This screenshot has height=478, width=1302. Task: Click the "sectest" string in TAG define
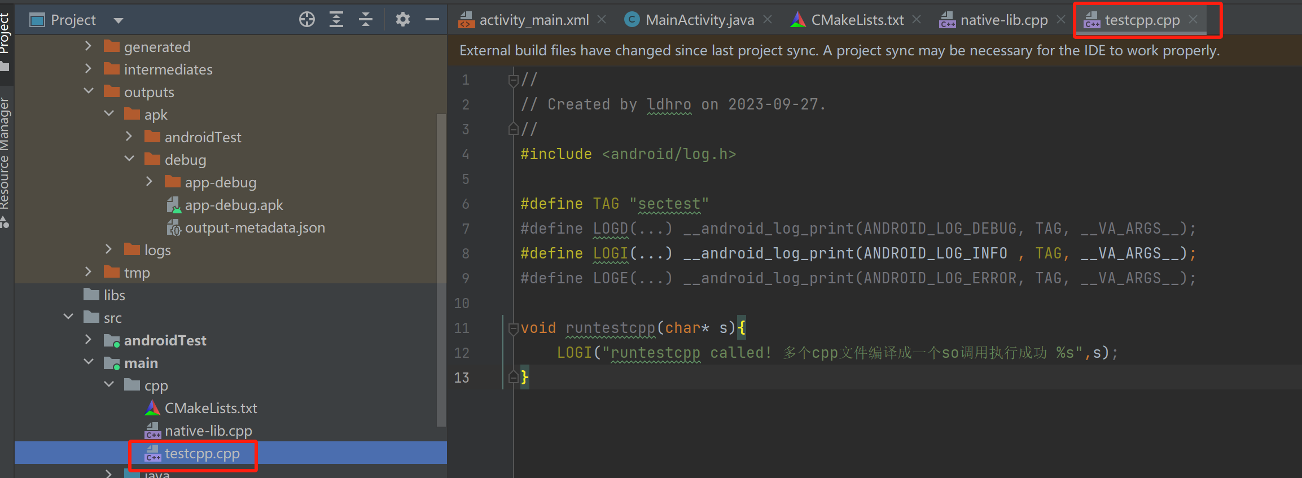669,204
